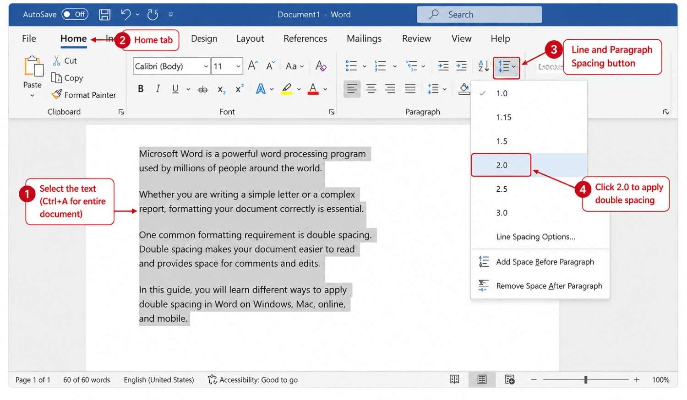Toggle superscript formatting
687x400 pixels.
pyautogui.click(x=240, y=89)
